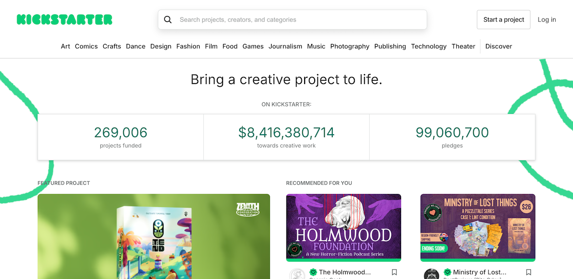Screen dimensions: 573x279
Task: Click The Holmwood... project title link
Action: click(x=345, y=272)
